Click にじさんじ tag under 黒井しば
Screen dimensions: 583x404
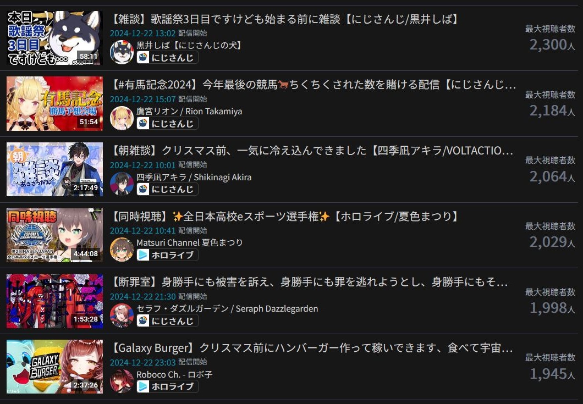(x=167, y=58)
